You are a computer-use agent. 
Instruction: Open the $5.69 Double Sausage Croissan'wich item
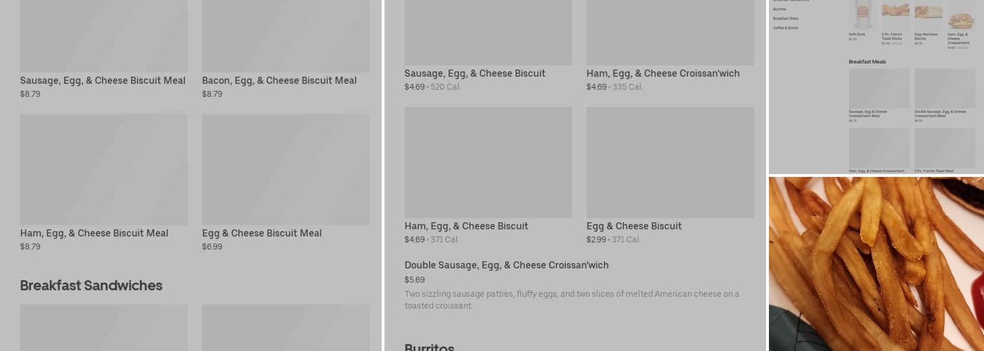[506, 265]
